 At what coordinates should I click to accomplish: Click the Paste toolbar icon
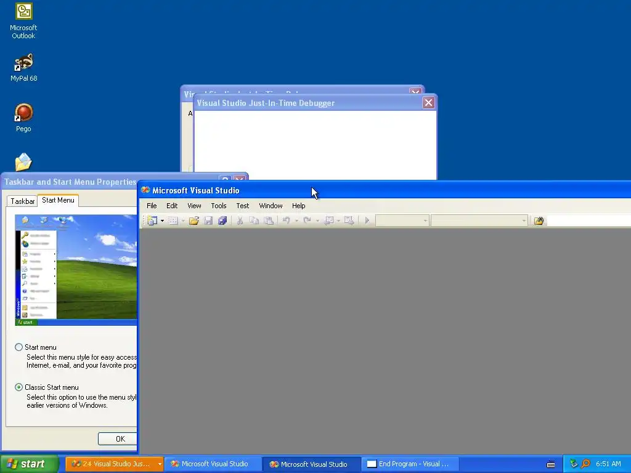click(269, 220)
